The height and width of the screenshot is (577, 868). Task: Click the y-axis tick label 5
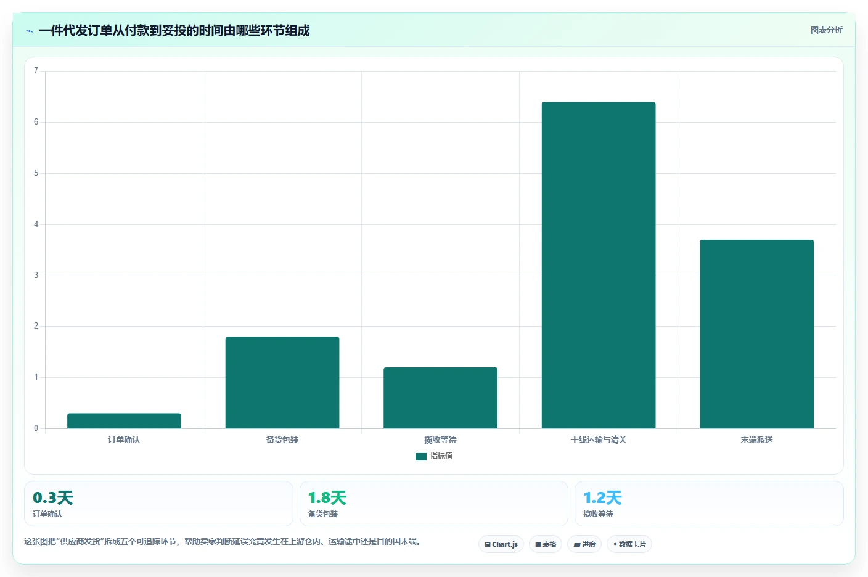point(36,173)
